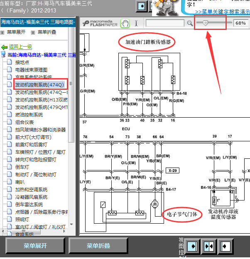Click the document icon beside 冷凝器风扇系统
Screen dimensions: 250x259
click(10, 197)
